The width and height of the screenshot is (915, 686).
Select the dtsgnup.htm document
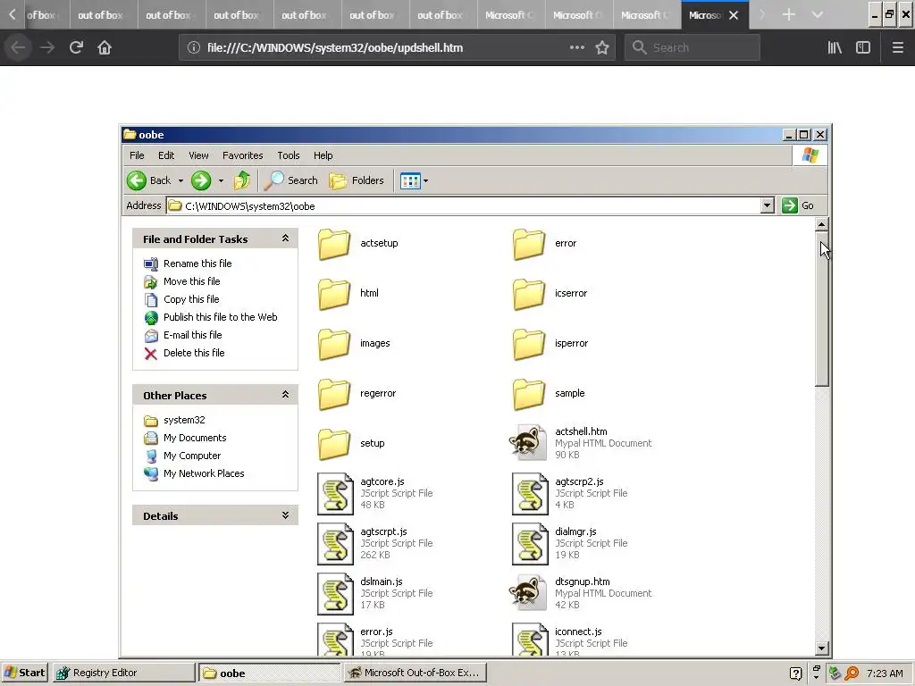(x=581, y=594)
